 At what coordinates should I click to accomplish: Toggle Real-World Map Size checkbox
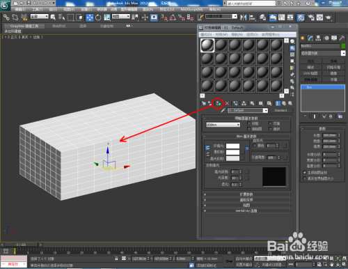point(305,178)
